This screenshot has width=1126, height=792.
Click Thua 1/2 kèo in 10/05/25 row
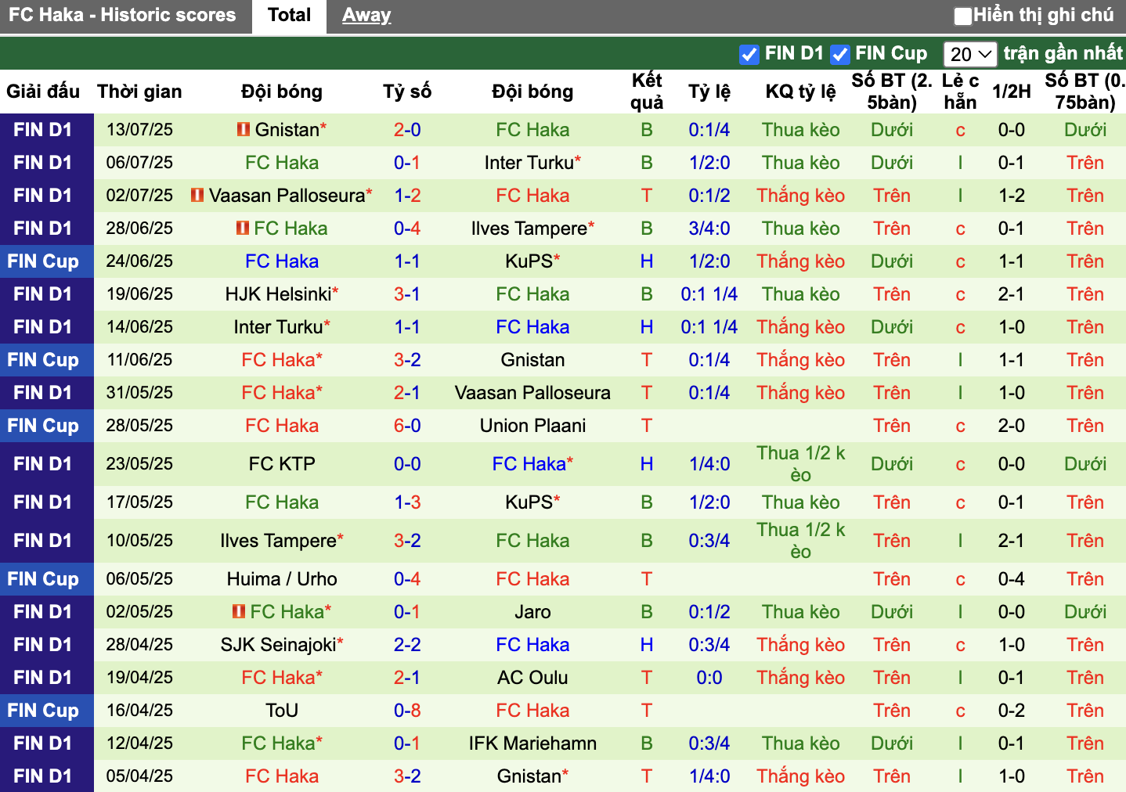coord(801,541)
